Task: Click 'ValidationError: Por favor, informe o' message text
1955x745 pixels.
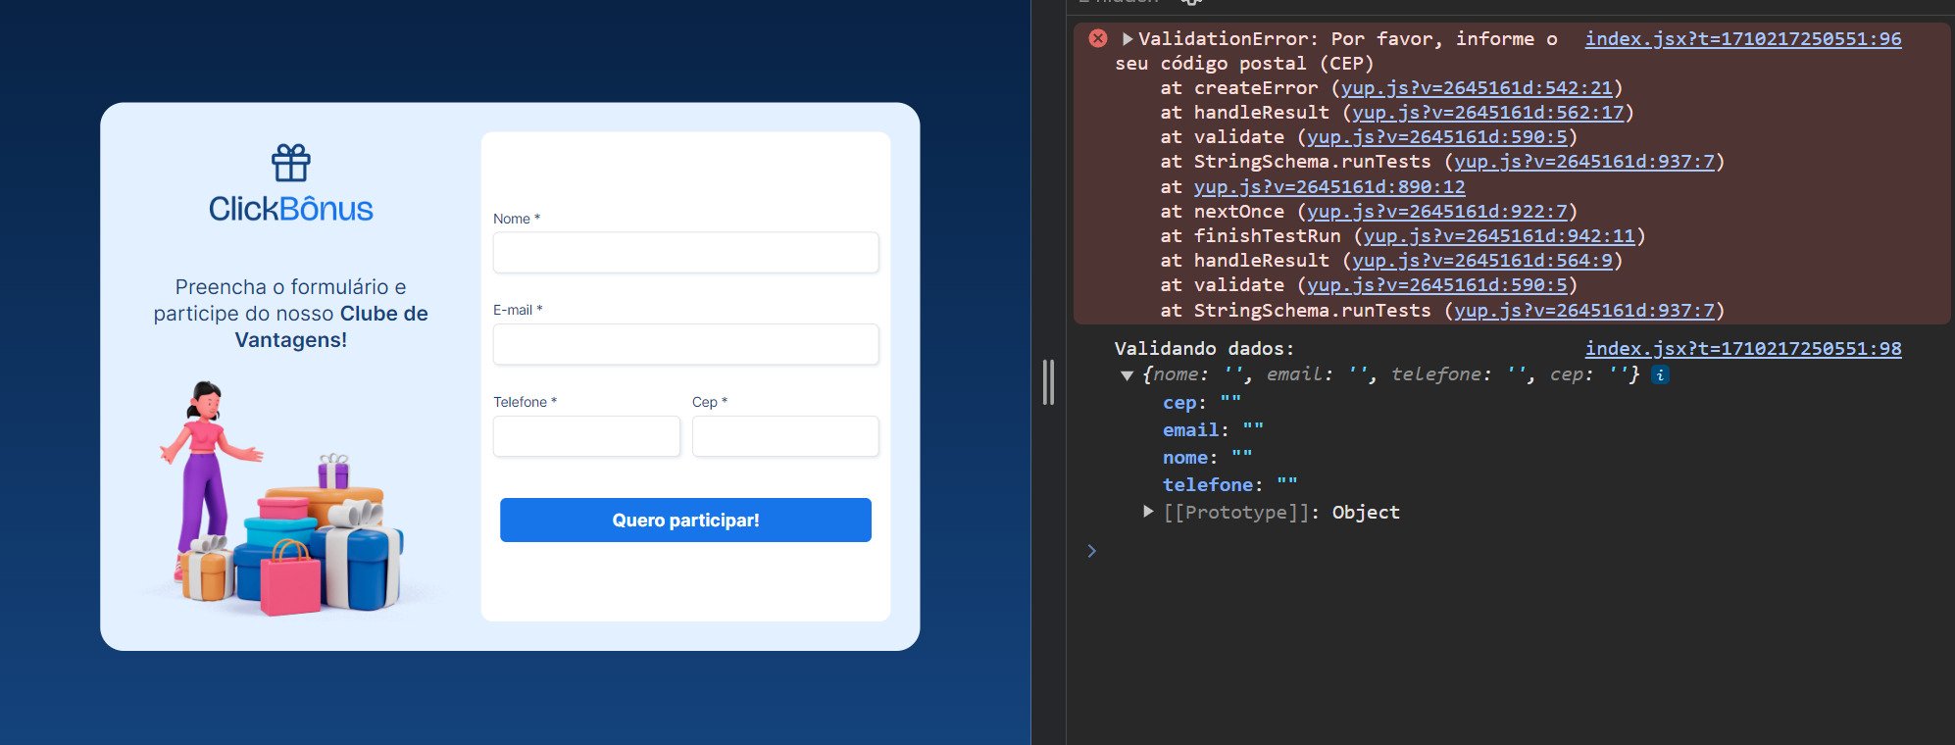Action: (1347, 38)
